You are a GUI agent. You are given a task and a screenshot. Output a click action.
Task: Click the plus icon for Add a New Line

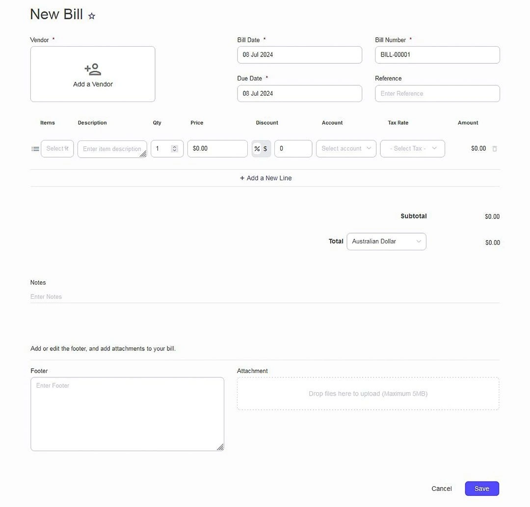tap(242, 178)
